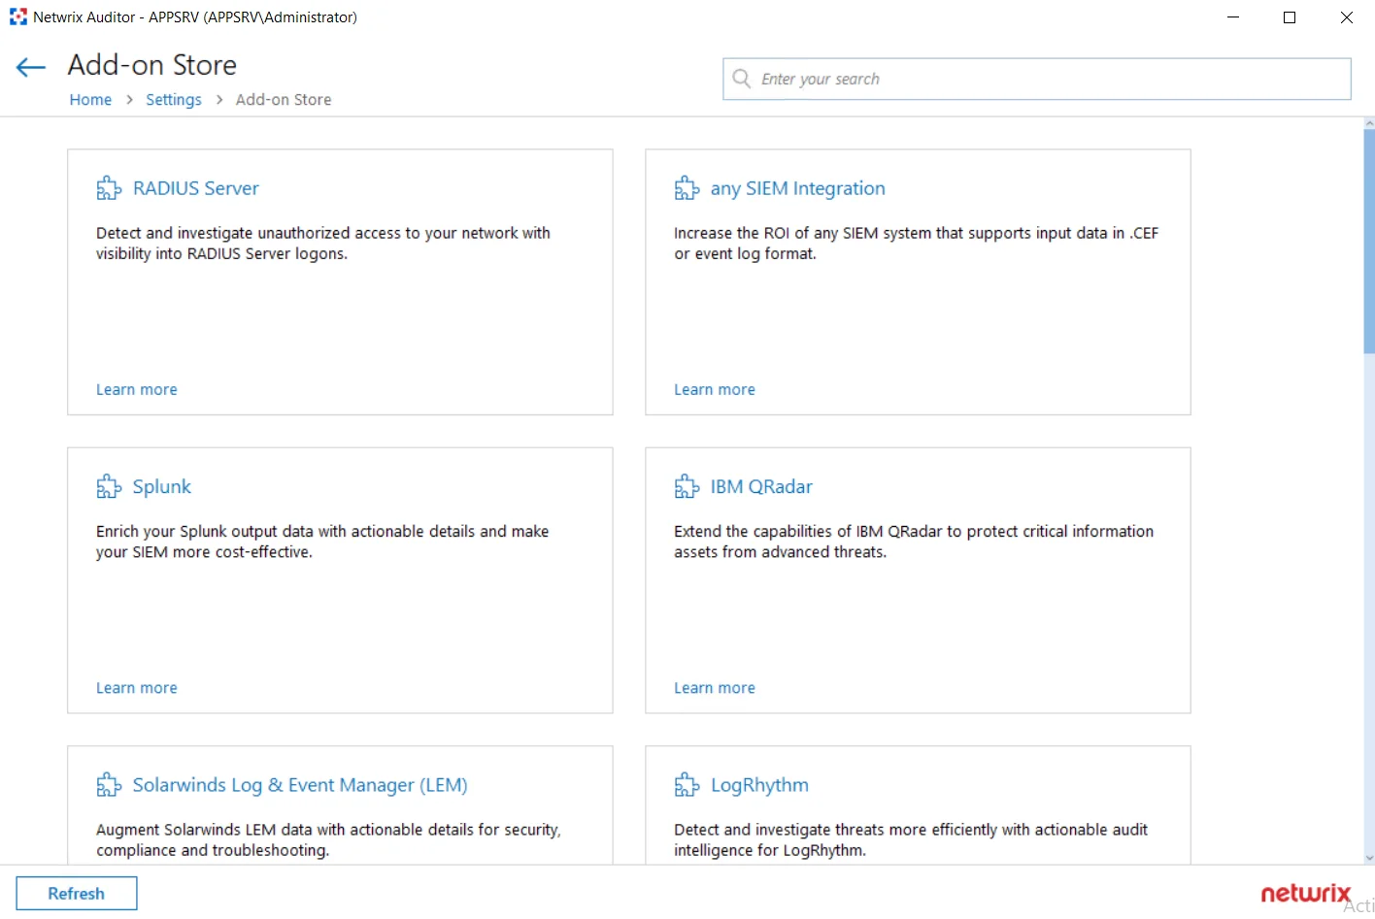Image resolution: width=1375 pixels, height=919 pixels.
Task: Click the Enter your search field
Action: coord(1037,79)
